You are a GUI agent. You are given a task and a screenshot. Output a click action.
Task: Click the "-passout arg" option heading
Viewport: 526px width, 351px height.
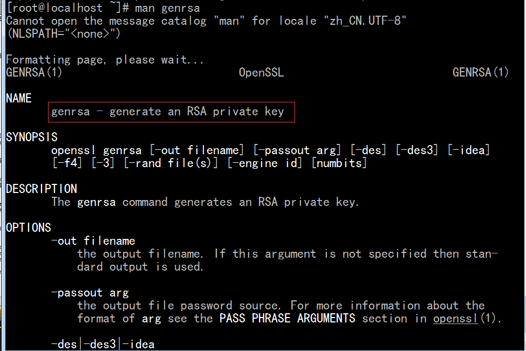[90, 293]
